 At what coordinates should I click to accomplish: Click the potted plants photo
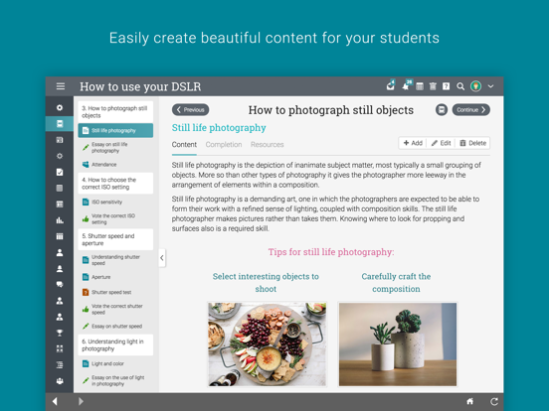coord(398,344)
